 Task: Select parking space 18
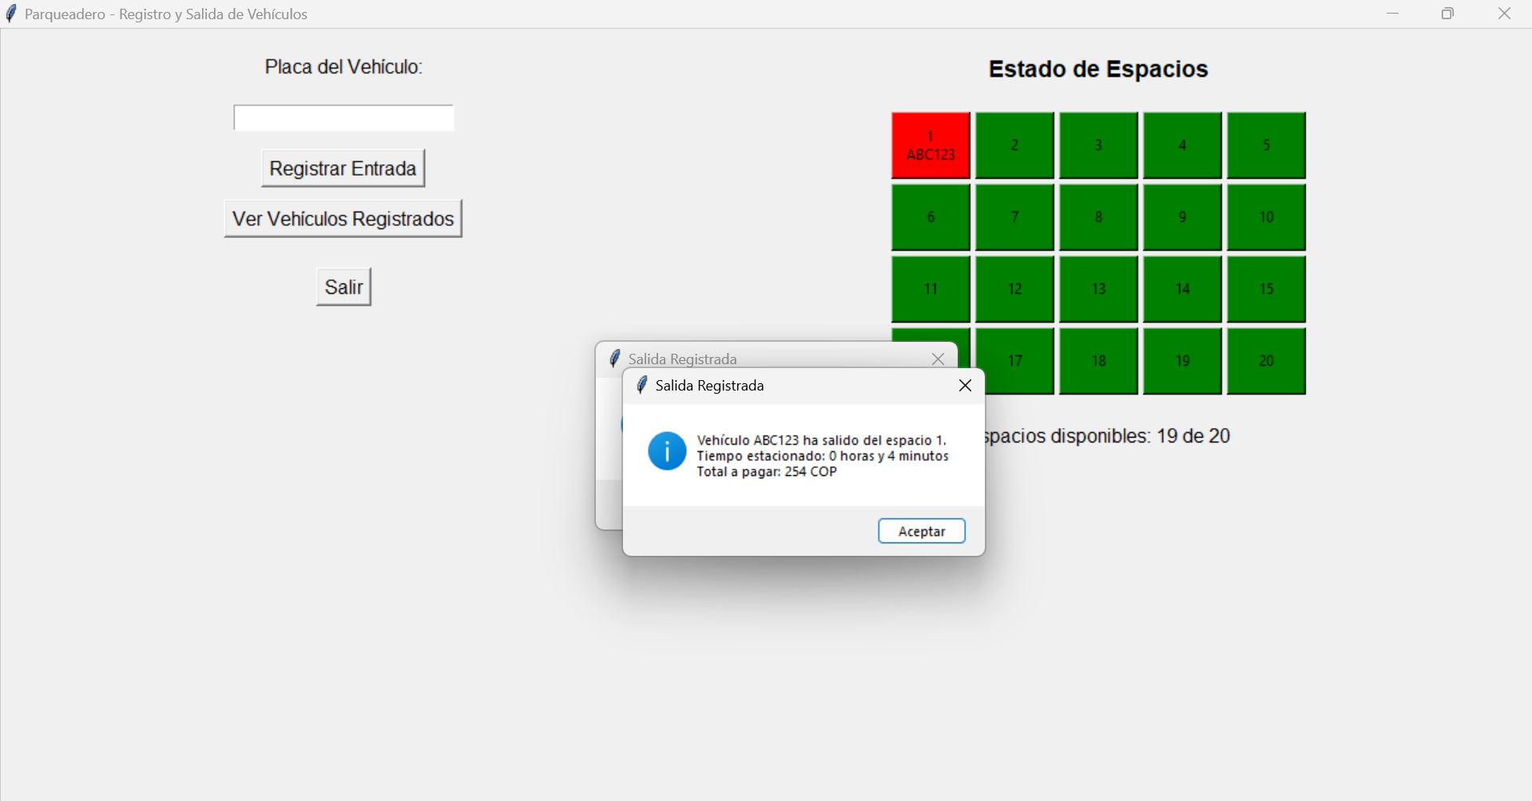pyautogui.click(x=1098, y=361)
